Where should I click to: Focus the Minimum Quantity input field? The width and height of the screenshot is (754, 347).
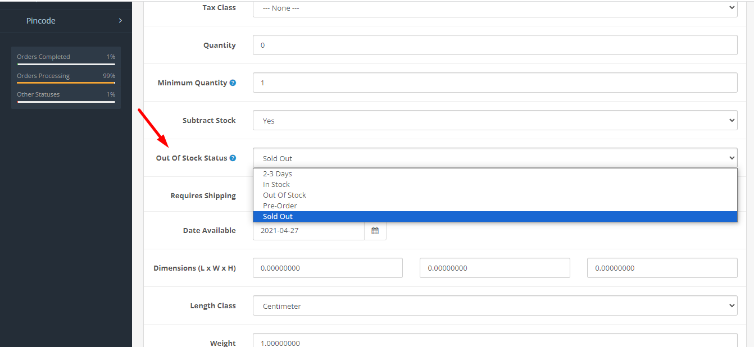tap(495, 83)
